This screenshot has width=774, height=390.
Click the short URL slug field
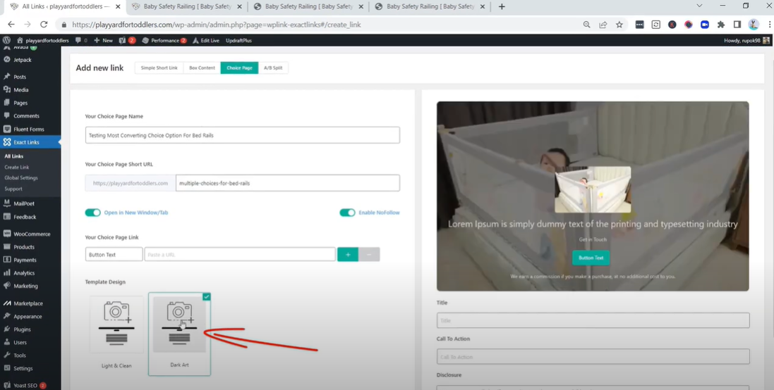tap(287, 183)
